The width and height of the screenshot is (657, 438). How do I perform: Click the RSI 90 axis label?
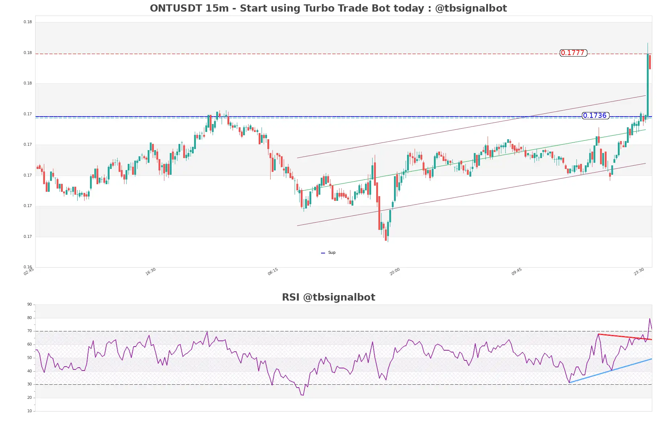click(29, 305)
